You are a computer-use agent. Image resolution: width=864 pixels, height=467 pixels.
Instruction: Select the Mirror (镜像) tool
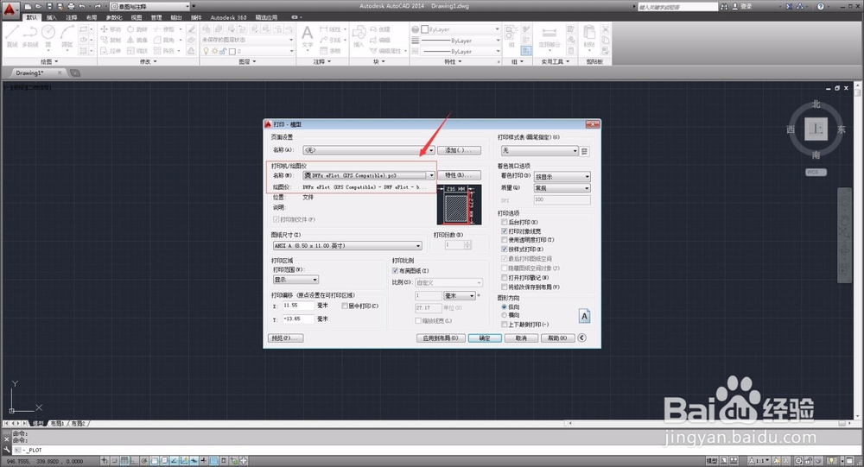click(x=137, y=41)
